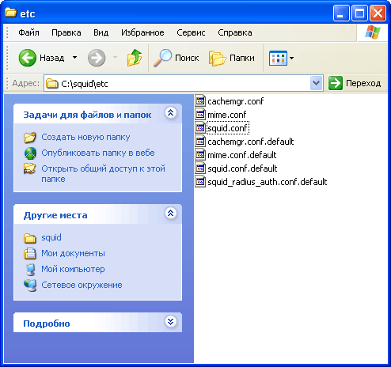Click the green Back arrow icon
Viewport: 391px width, 367px height.
click(x=28, y=58)
